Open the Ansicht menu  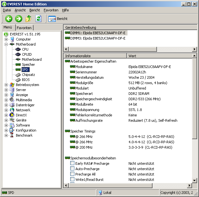[x=20, y=10]
